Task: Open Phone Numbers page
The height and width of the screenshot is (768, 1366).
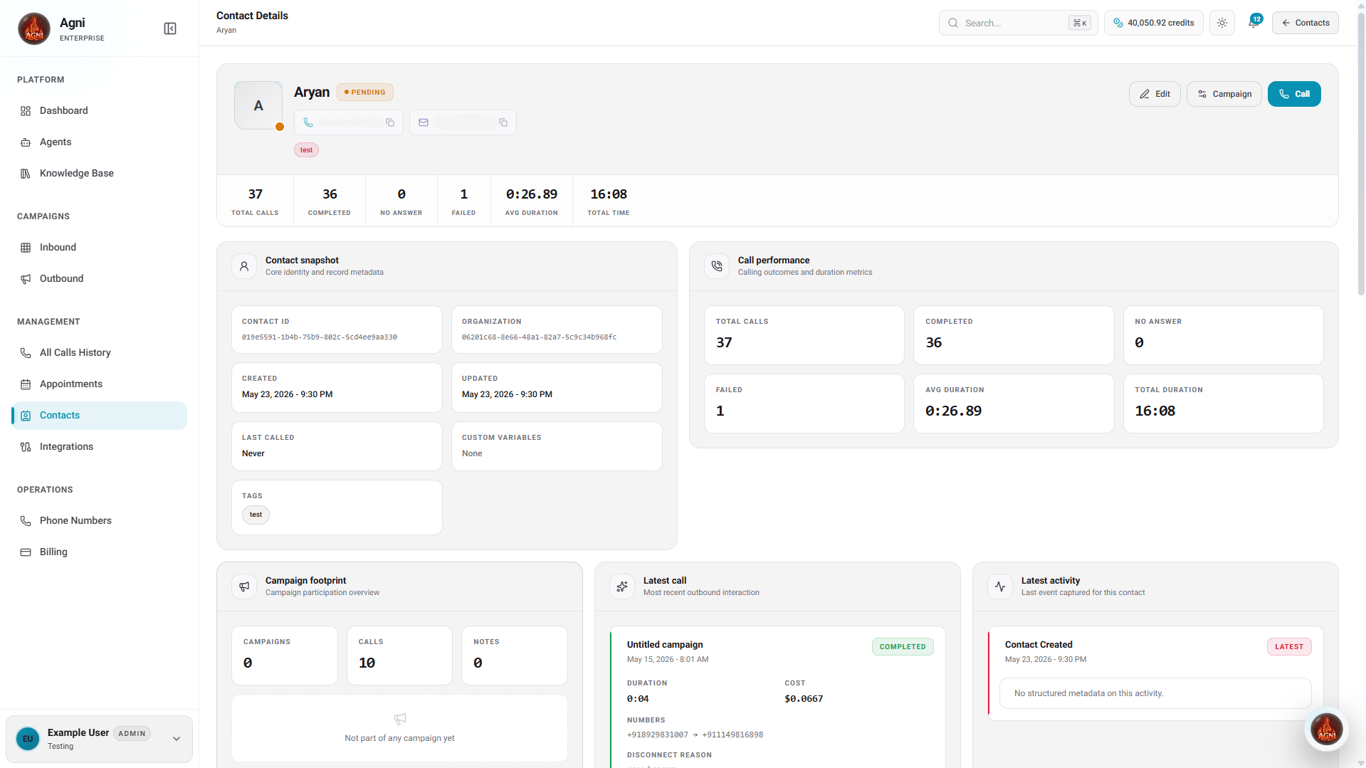Action: coord(100,520)
